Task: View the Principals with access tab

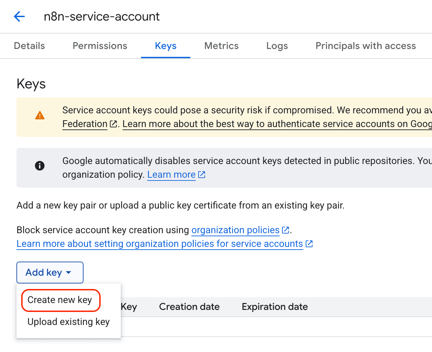Action: point(365,46)
